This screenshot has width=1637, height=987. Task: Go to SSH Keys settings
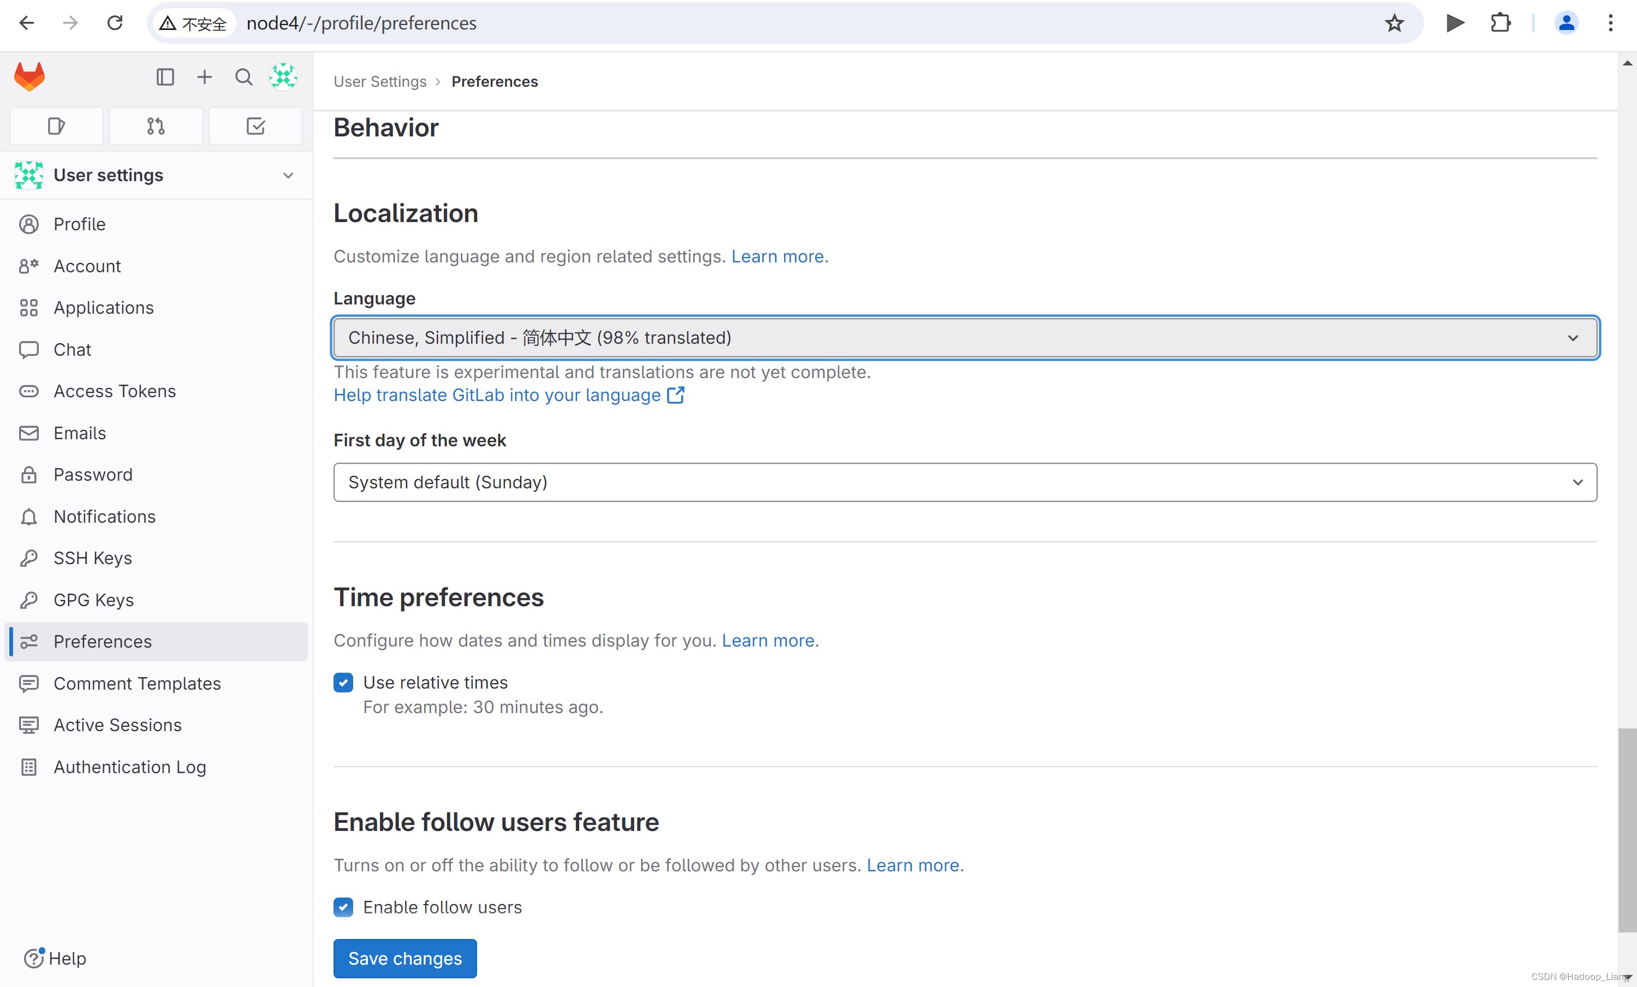click(x=92, y=558)
